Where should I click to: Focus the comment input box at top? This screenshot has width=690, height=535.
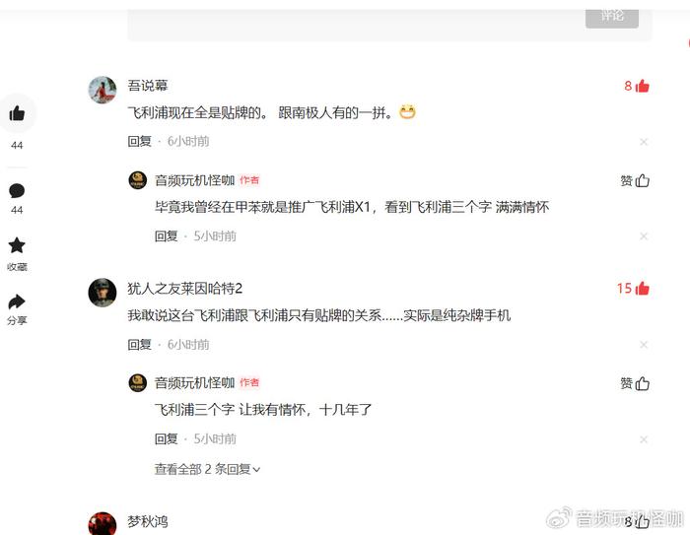[352, 25]
